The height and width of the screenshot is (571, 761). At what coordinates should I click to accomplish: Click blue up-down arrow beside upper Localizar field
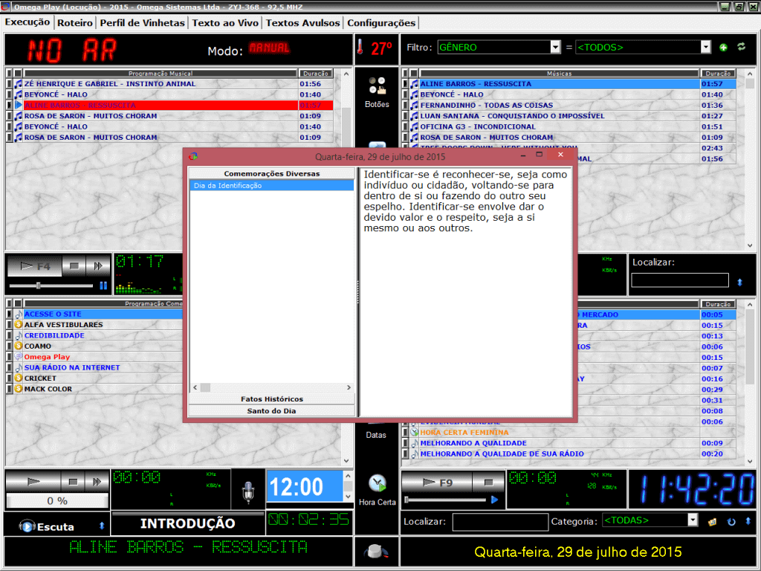click(x=739, y=282)
